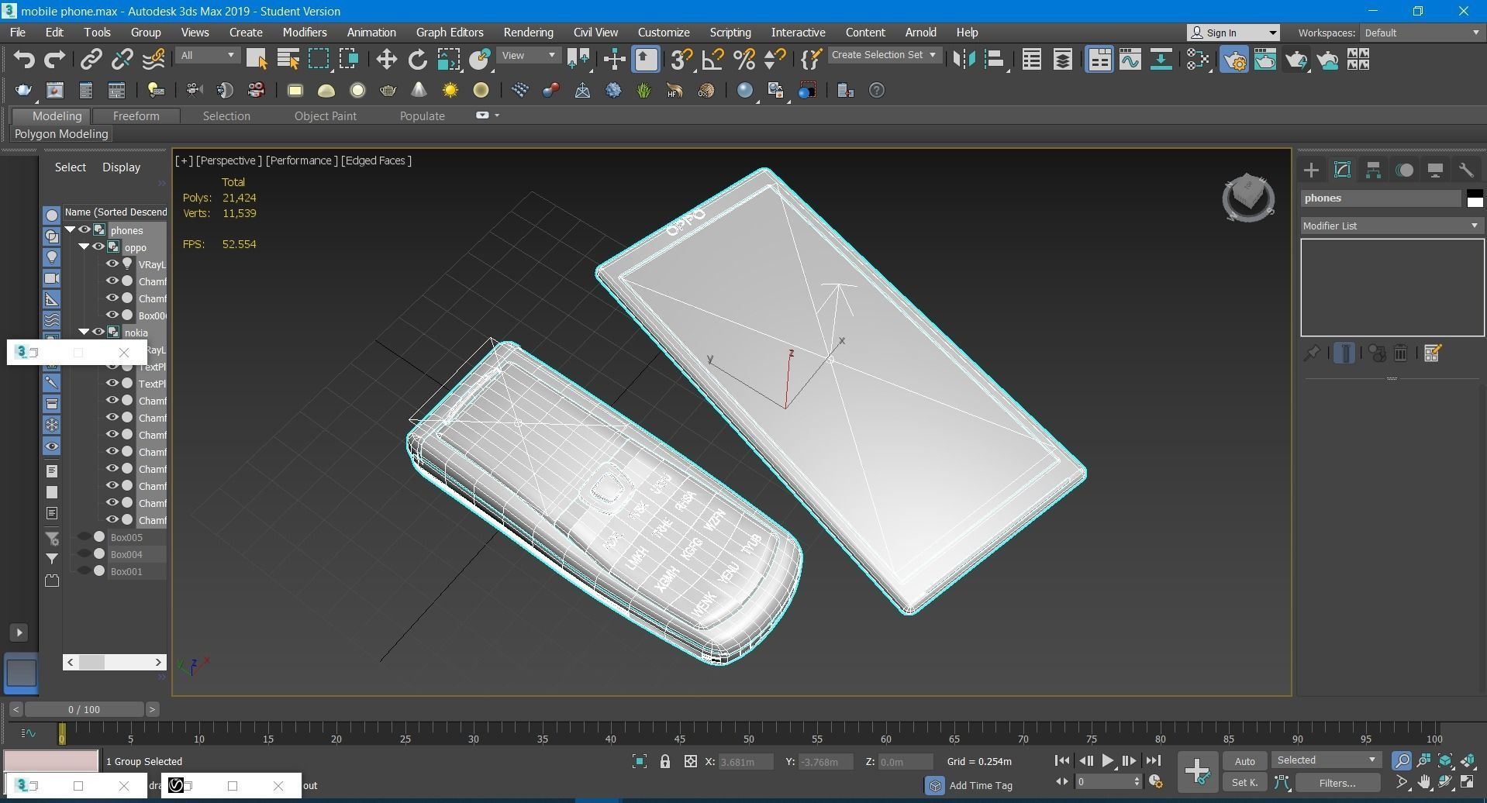Viewport: 1487px width, 803px height.
Task: Open the Graph Editors menu
Action: pyautogui.click(x=450, y=33)
